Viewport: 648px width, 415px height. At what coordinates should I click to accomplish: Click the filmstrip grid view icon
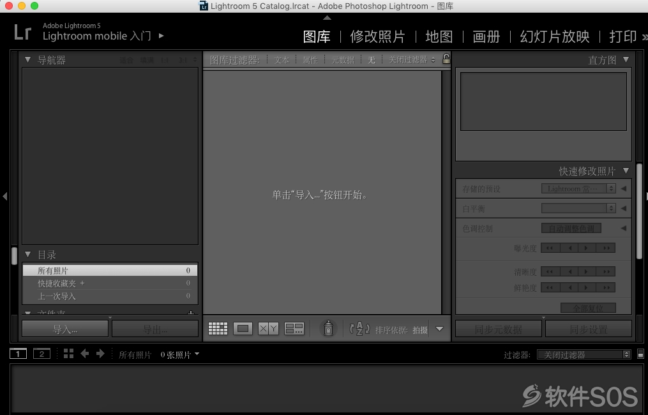68,354
